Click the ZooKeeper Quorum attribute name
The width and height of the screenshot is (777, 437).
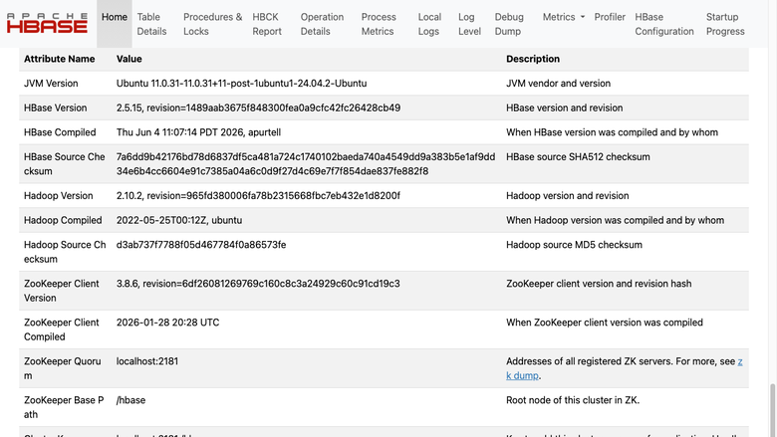(63, 368)
